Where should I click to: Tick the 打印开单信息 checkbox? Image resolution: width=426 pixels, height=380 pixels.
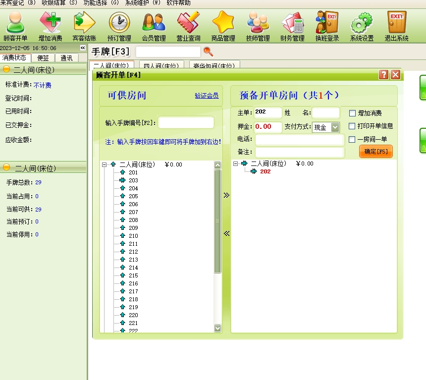(352, 126)
